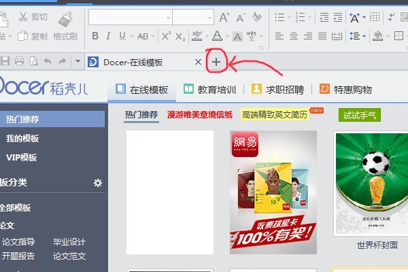The image size is (408, 272).
Task: Switch to 教育培训 tab
Action: [x=210, y=89]
